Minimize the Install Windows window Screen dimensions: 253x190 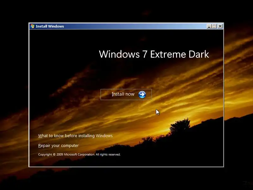tap(209, 26)
